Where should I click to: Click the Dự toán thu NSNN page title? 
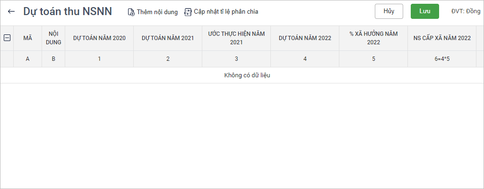click(x=68, y=12)
